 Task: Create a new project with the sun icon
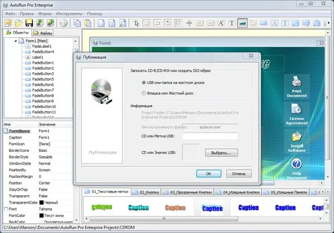tap(8, 23)
